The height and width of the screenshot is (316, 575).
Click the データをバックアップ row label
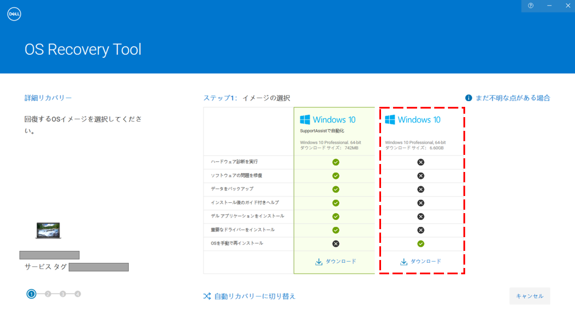click(x=232, y=189)
